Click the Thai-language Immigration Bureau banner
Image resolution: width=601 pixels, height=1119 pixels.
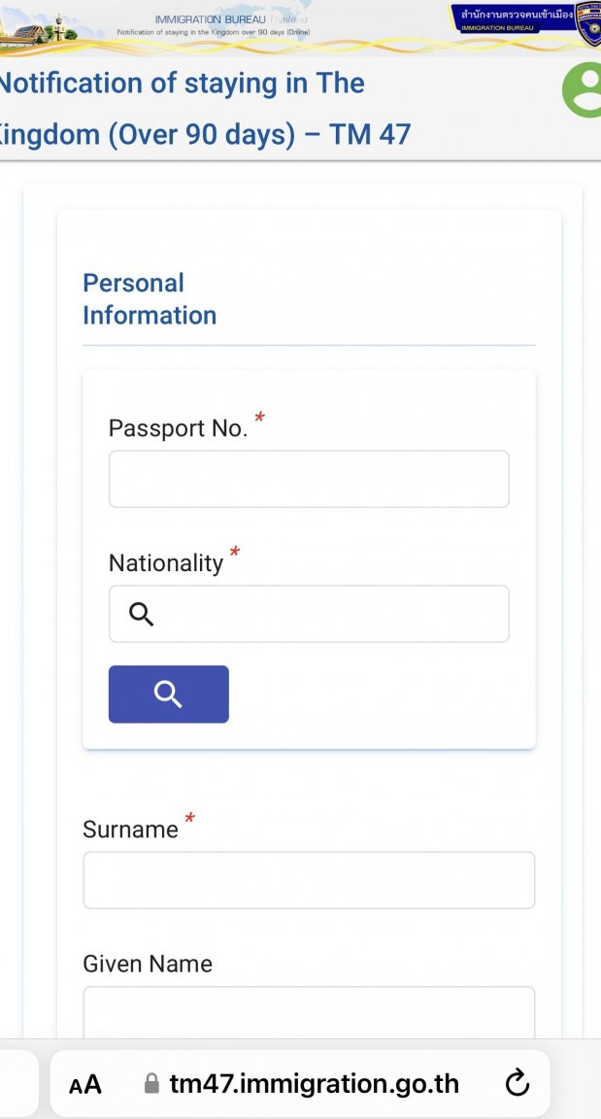511,17
